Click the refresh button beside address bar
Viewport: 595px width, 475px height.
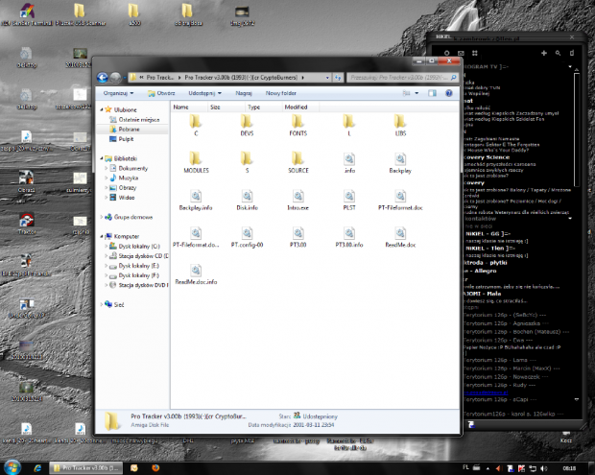point(338,78)
